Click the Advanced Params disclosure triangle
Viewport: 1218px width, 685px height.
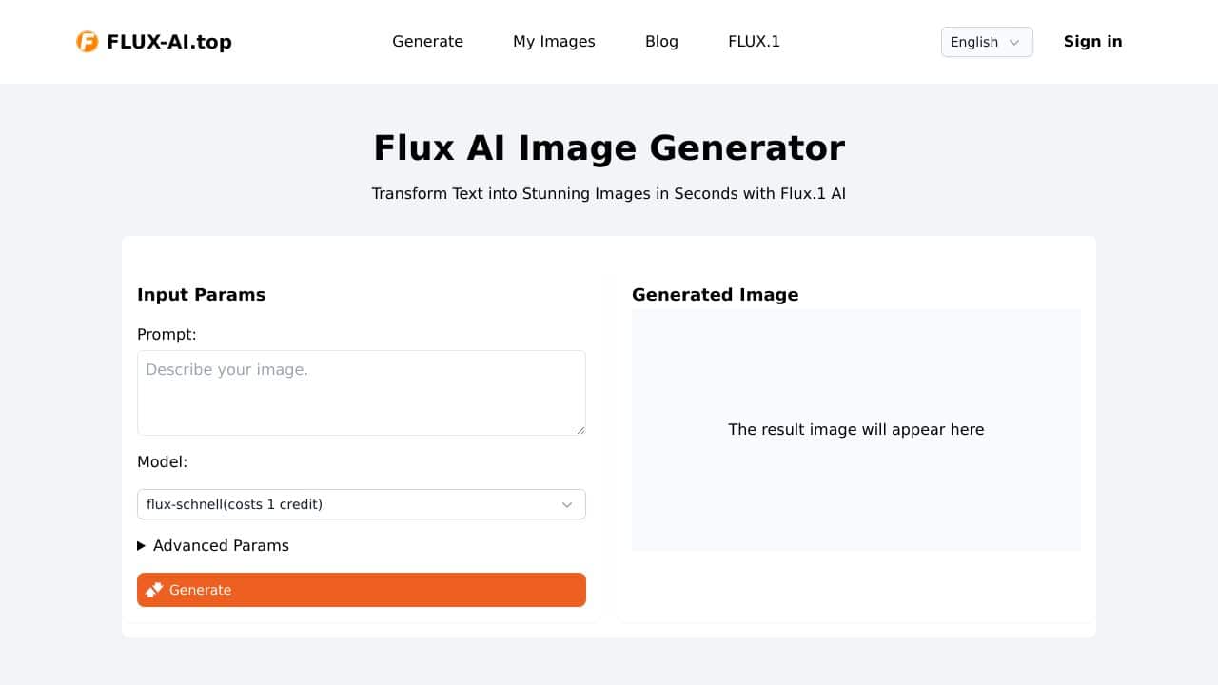142,546
